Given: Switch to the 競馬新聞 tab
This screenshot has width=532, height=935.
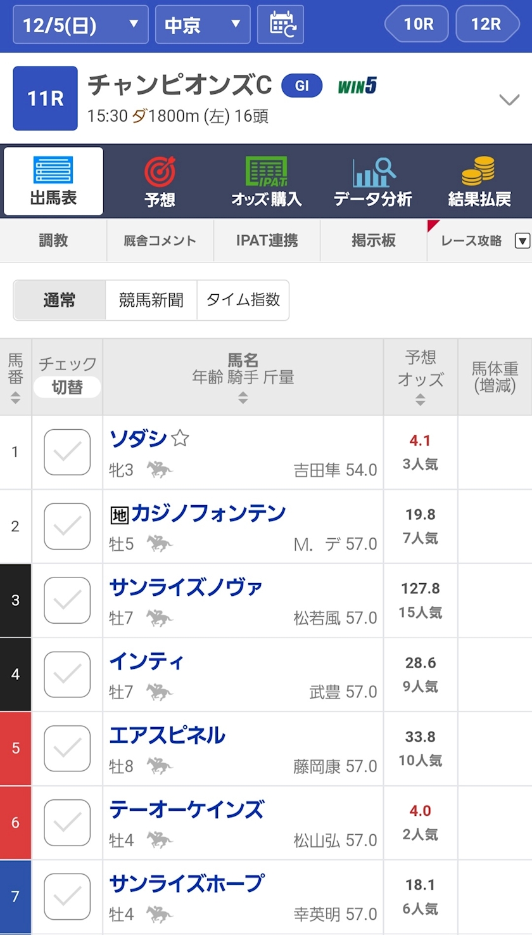Looking at the screenshot, I should click(151, 300).
